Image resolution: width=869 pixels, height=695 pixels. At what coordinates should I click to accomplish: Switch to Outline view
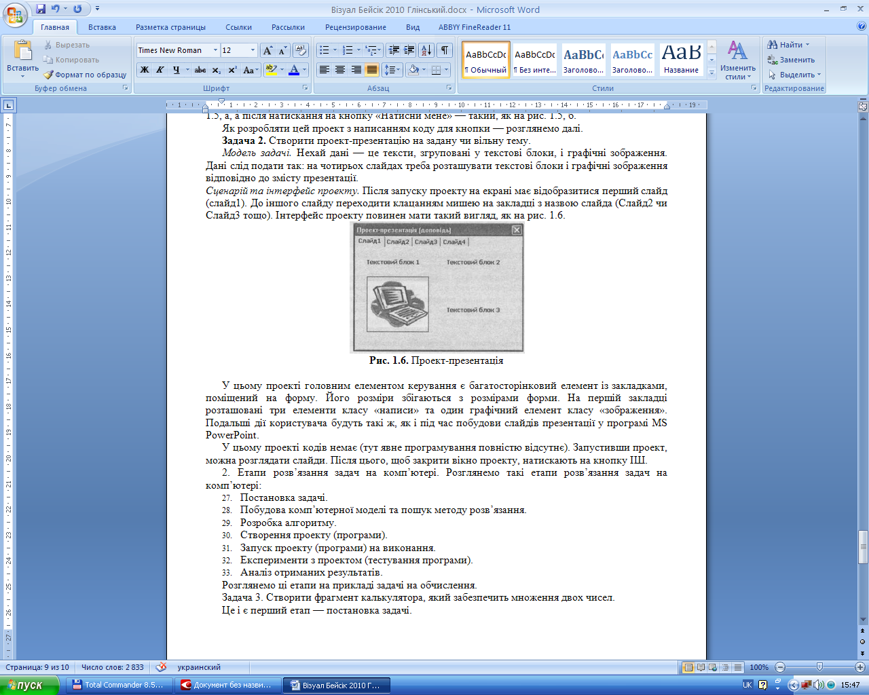pyautogui.click(x=726, y=667)
